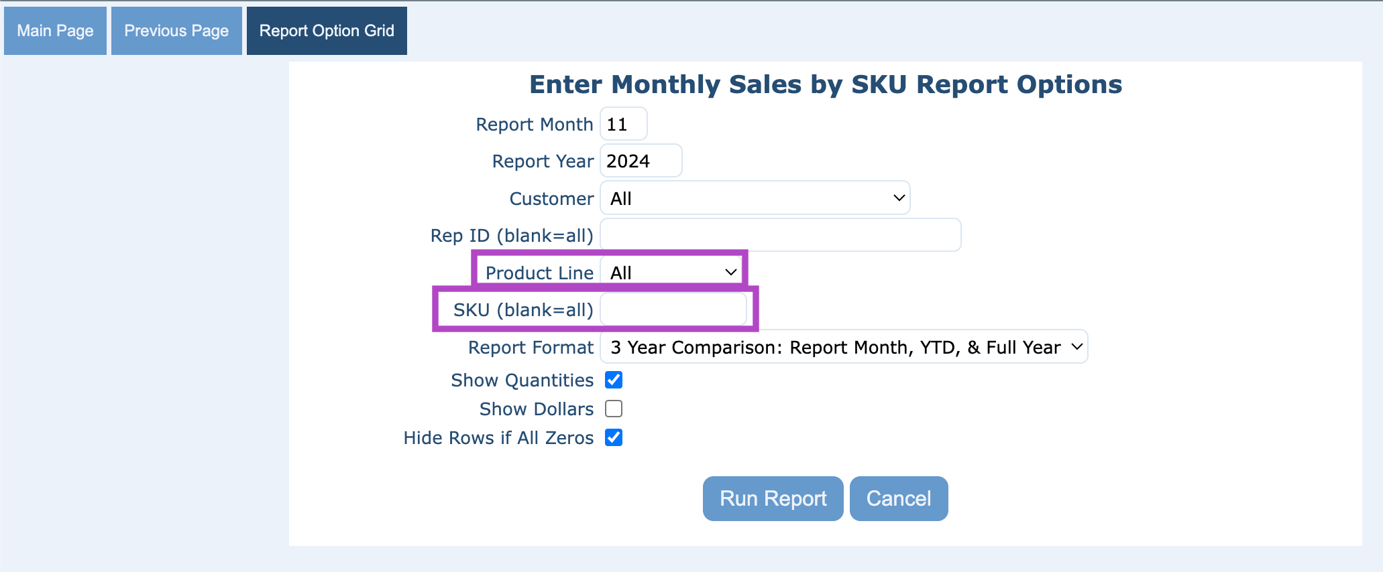Click the Enter Monthly Sales by SKU heading
Screen dimensions: 1383x572
(x=826, y=84)
